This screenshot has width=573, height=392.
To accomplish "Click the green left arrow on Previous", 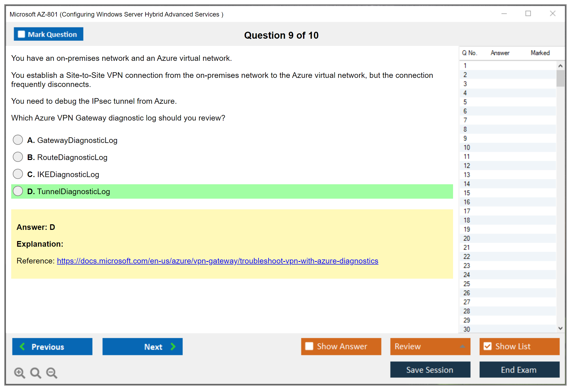I will [22, 346].
